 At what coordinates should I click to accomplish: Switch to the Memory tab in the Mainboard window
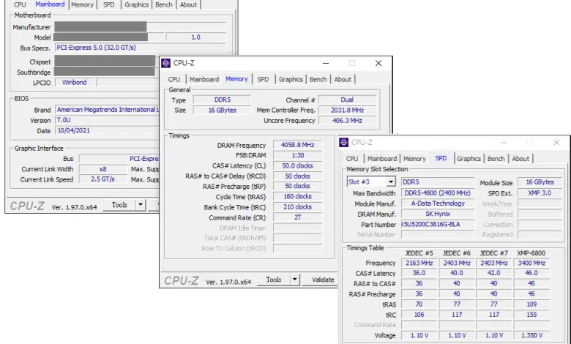point(82,4)
